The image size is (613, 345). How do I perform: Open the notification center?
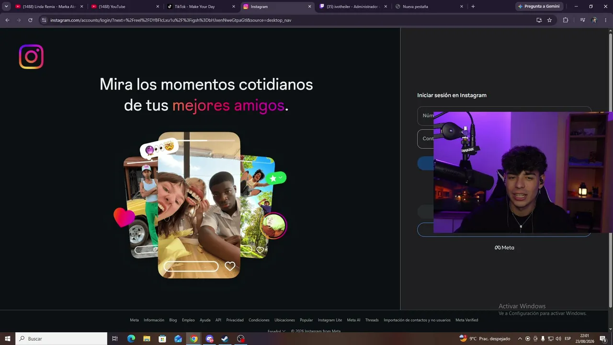603,339
